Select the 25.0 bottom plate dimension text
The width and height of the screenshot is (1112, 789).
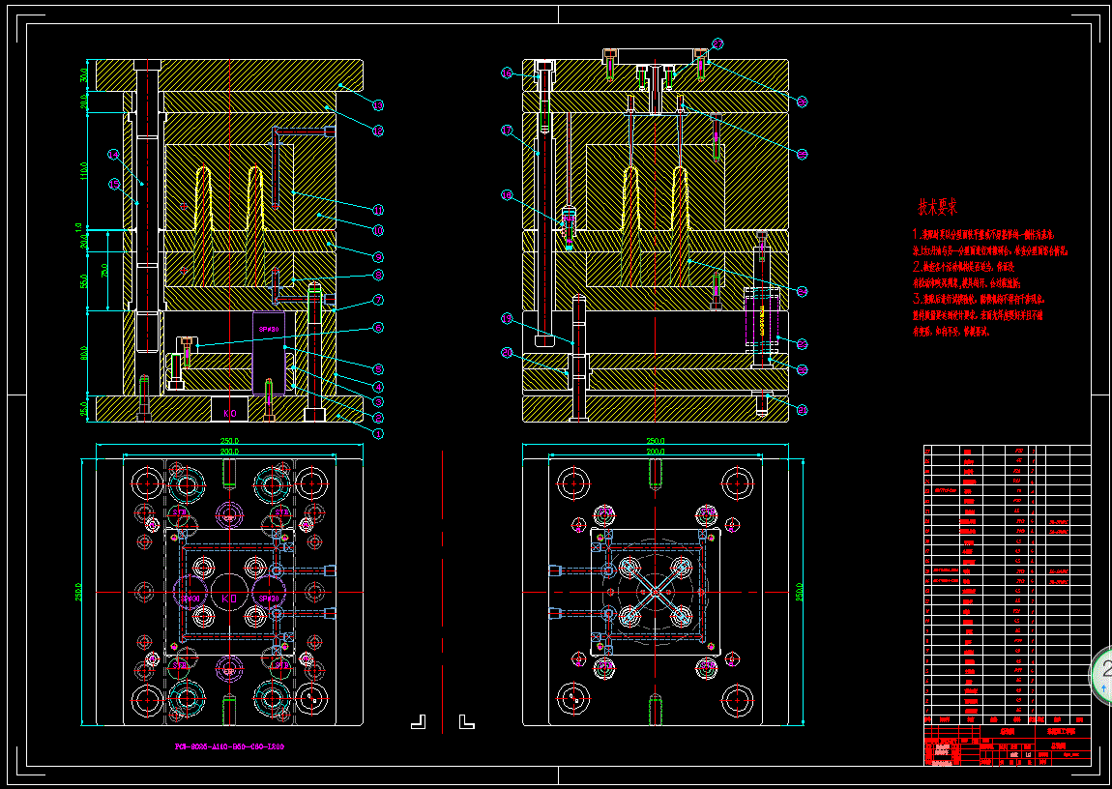[x=83, y=408]
